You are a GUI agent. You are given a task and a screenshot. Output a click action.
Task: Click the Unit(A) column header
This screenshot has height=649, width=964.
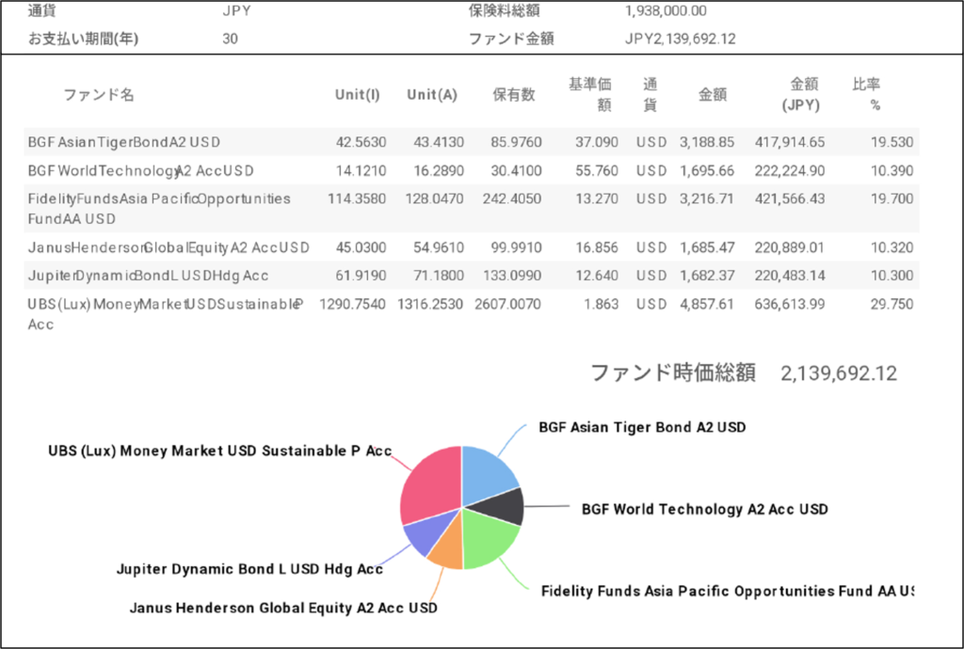click(432, 95)
